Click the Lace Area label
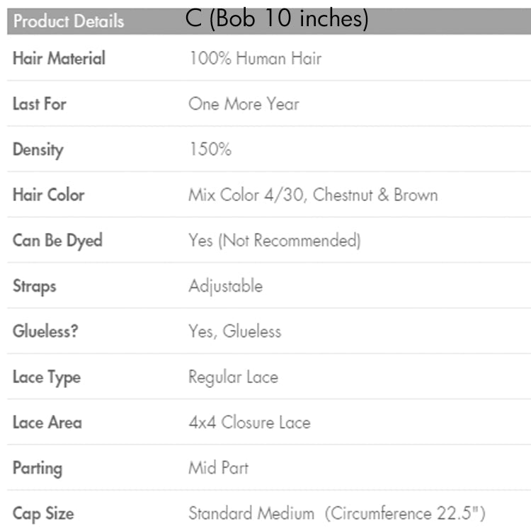531x531 pixels. coord(47,423)
